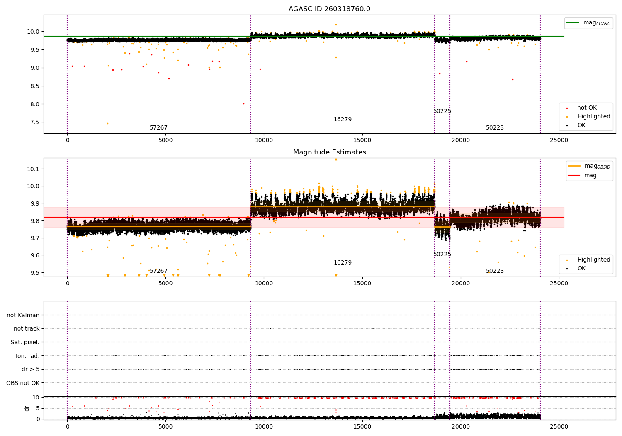The image size is (622, 436).
Task: Click the red outlier point near magnitude 8.0
Action: 243,103
